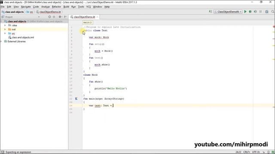Open the Help menu

click(107, 7)
